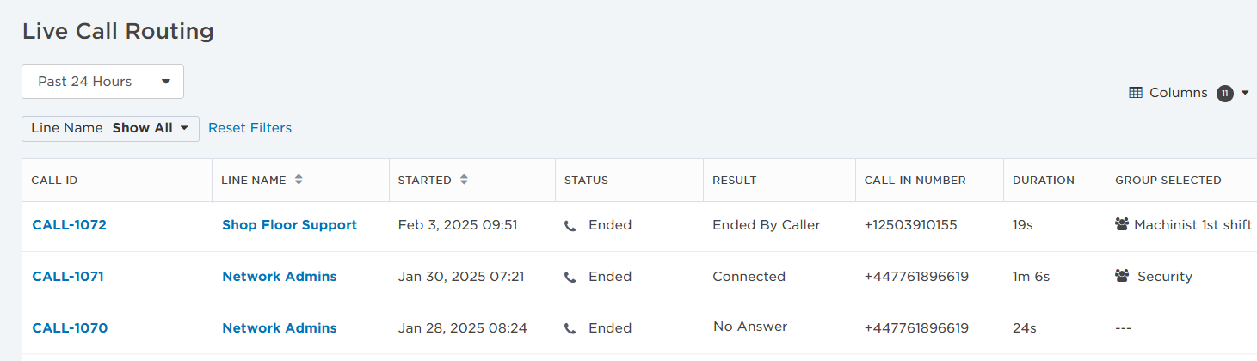Click the Call ID column header

(x=54, y=180)
